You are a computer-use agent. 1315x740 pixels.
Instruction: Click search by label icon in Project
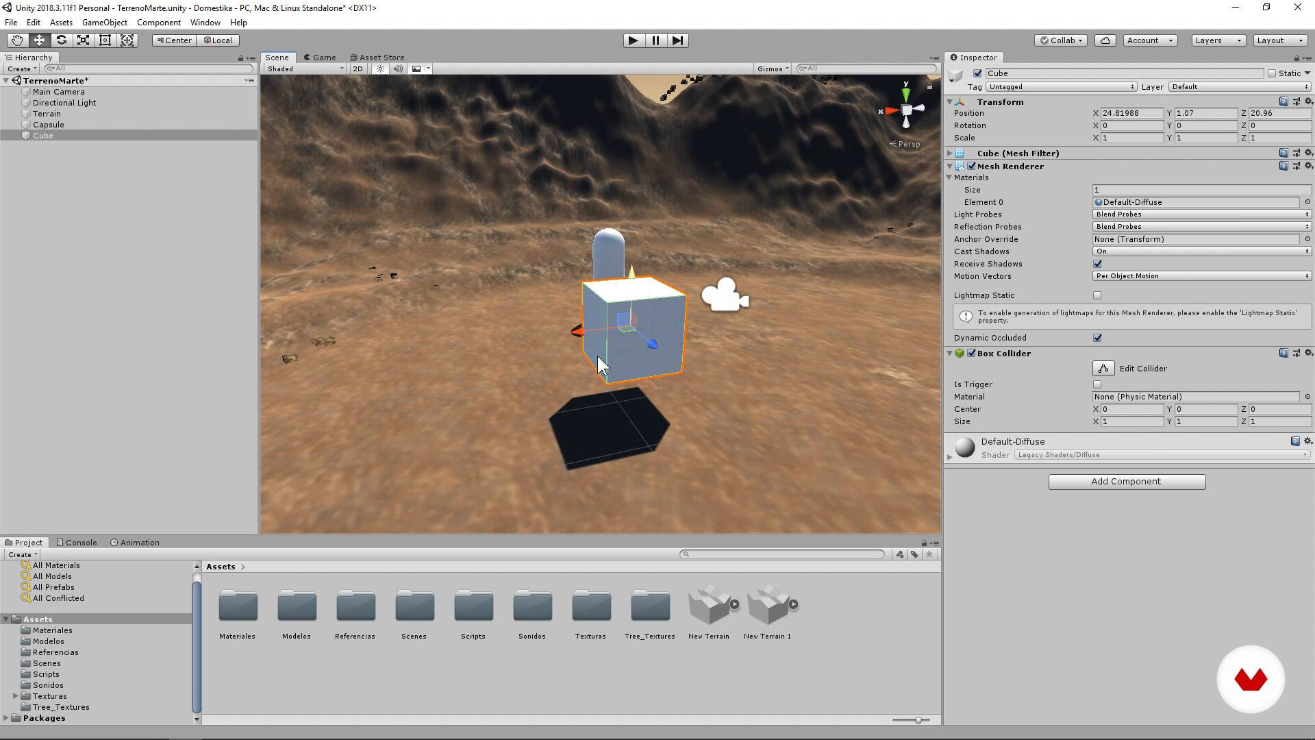[x=914, y=554]
